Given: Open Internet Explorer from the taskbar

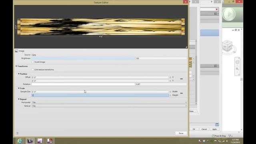Looking at the screenshot, I should click(20, 141).
